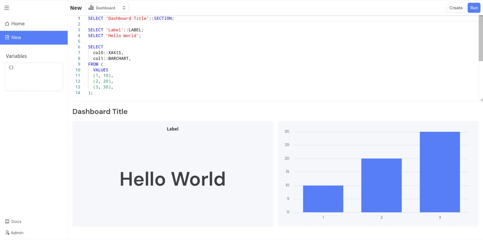This screenshot has height=240, width=483.
Task: Click inside the Variables {} editor
Action: (x=34, y=76)
